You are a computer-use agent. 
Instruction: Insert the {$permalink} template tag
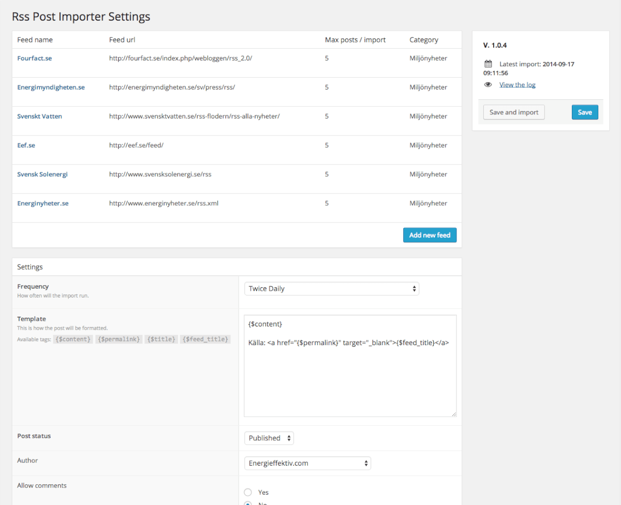[x=119, y=339]
